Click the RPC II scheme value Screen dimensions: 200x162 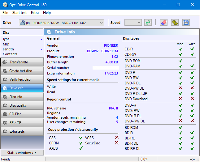(x=113, y=108)
